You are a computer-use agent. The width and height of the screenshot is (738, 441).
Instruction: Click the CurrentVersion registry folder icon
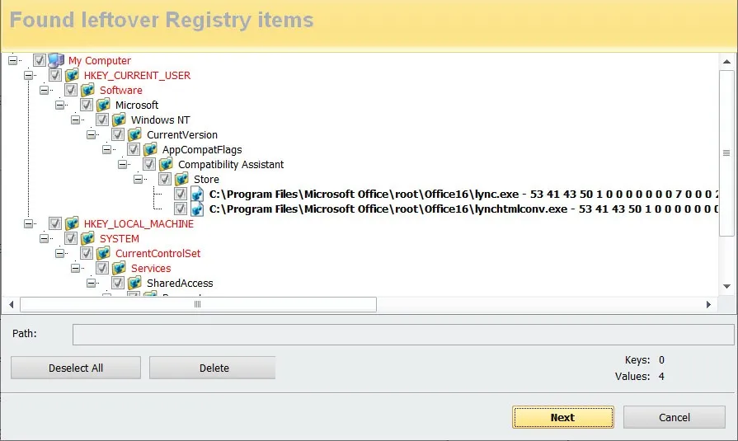[134, 134]
